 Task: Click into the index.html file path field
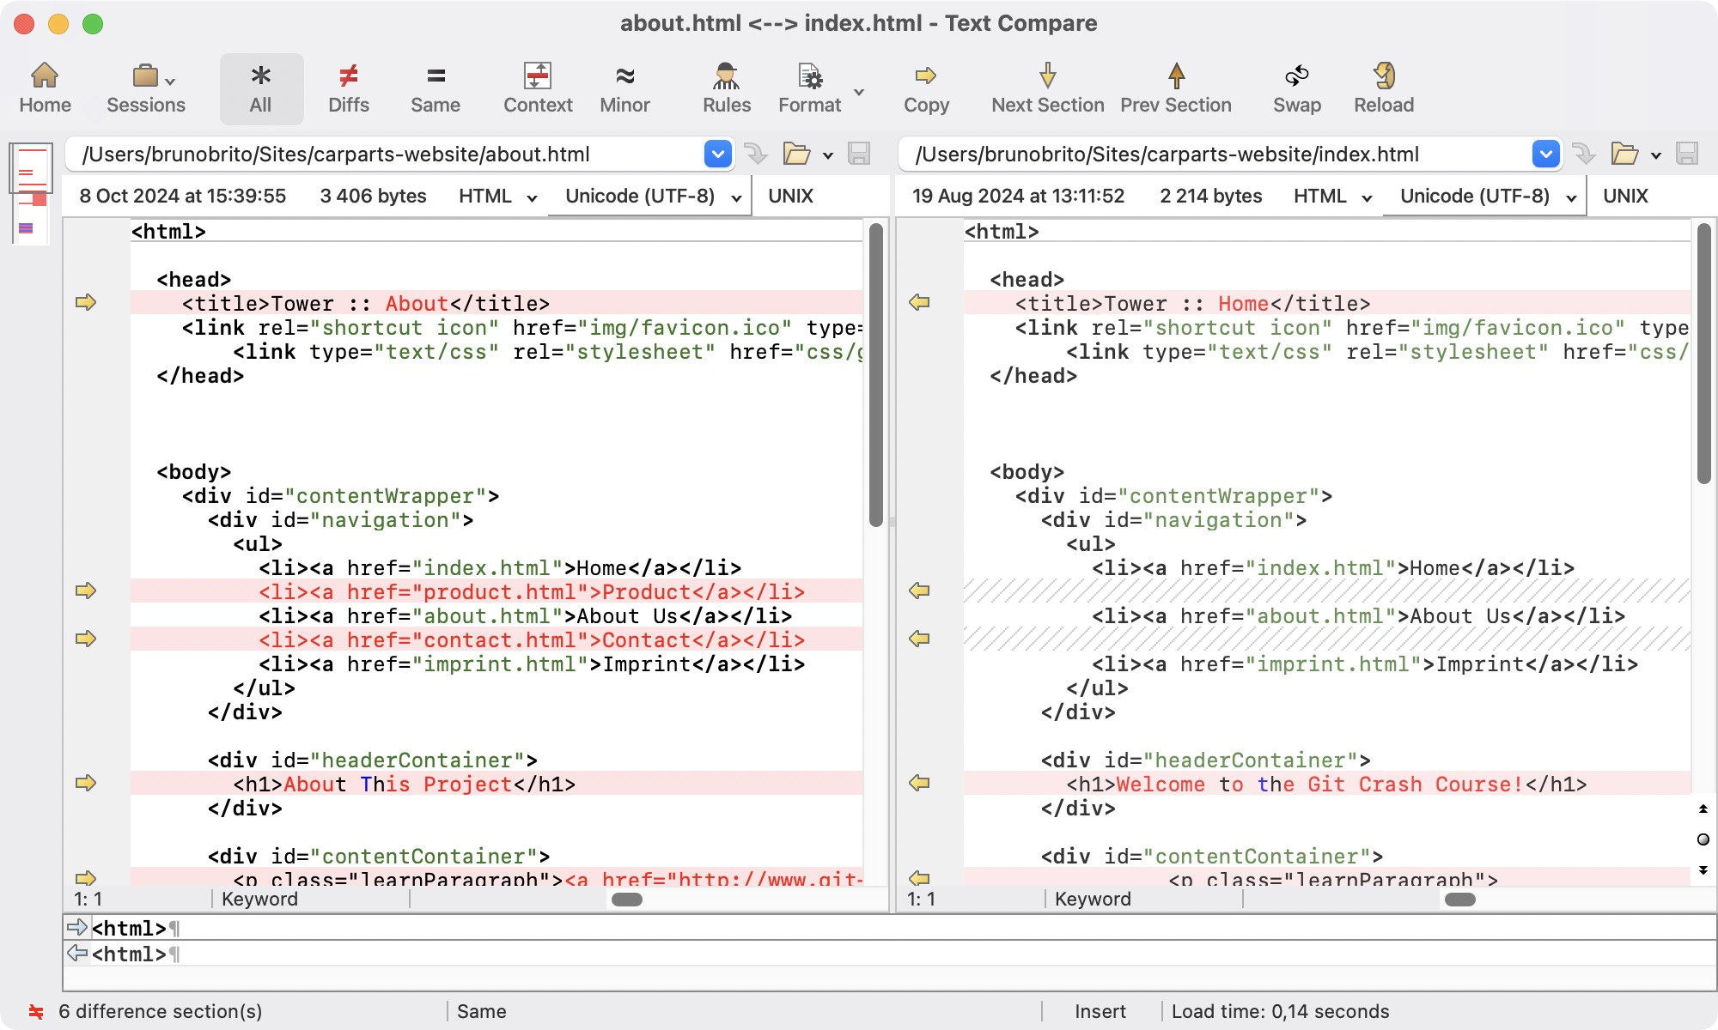[1203, 154]
